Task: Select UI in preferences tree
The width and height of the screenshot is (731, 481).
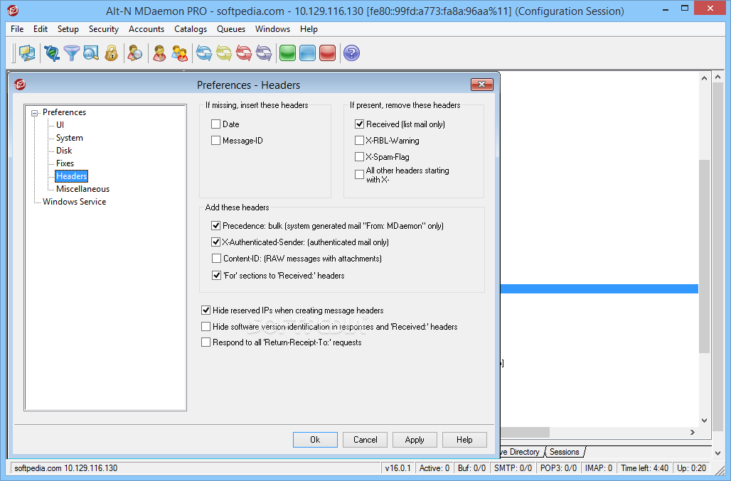Action: [x=60, y=125]
